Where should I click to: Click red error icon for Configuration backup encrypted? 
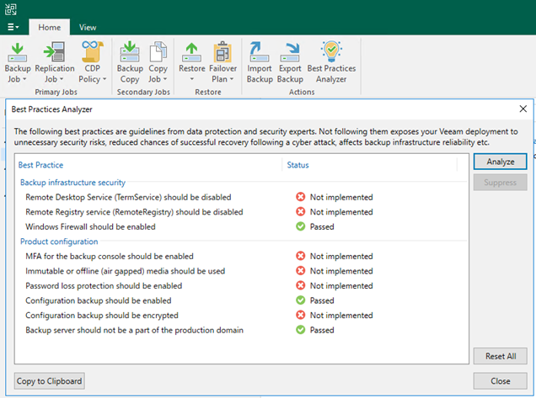(x=301, y=315)
